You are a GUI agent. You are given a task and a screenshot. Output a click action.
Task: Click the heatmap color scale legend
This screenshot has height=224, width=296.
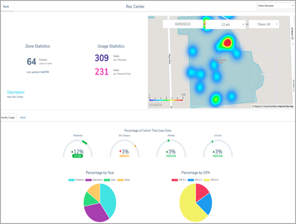point(166,97)
